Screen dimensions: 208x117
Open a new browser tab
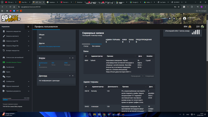click(186, 2)
